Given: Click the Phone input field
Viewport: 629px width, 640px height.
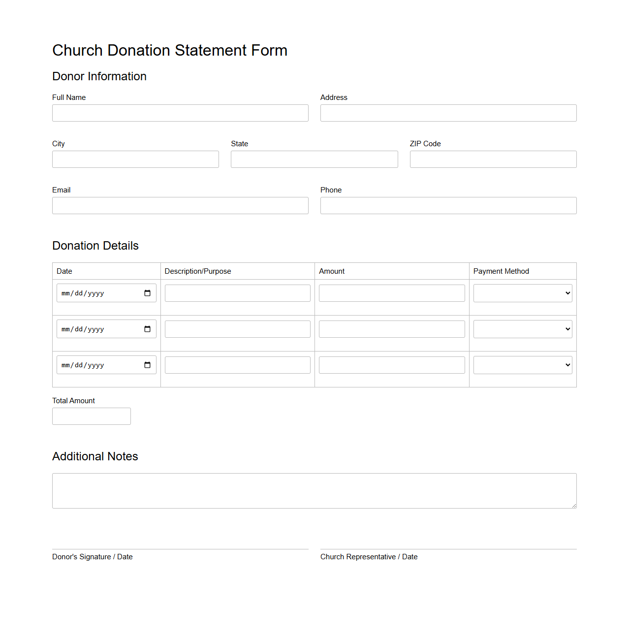Looking at the screenshot, I should [448, 205].
